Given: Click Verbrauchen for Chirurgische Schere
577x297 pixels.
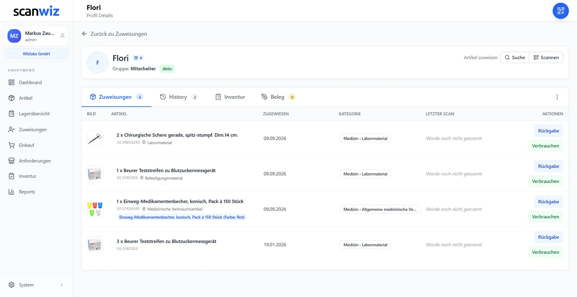Looking at the screenshot, I should tap(545, 146).
